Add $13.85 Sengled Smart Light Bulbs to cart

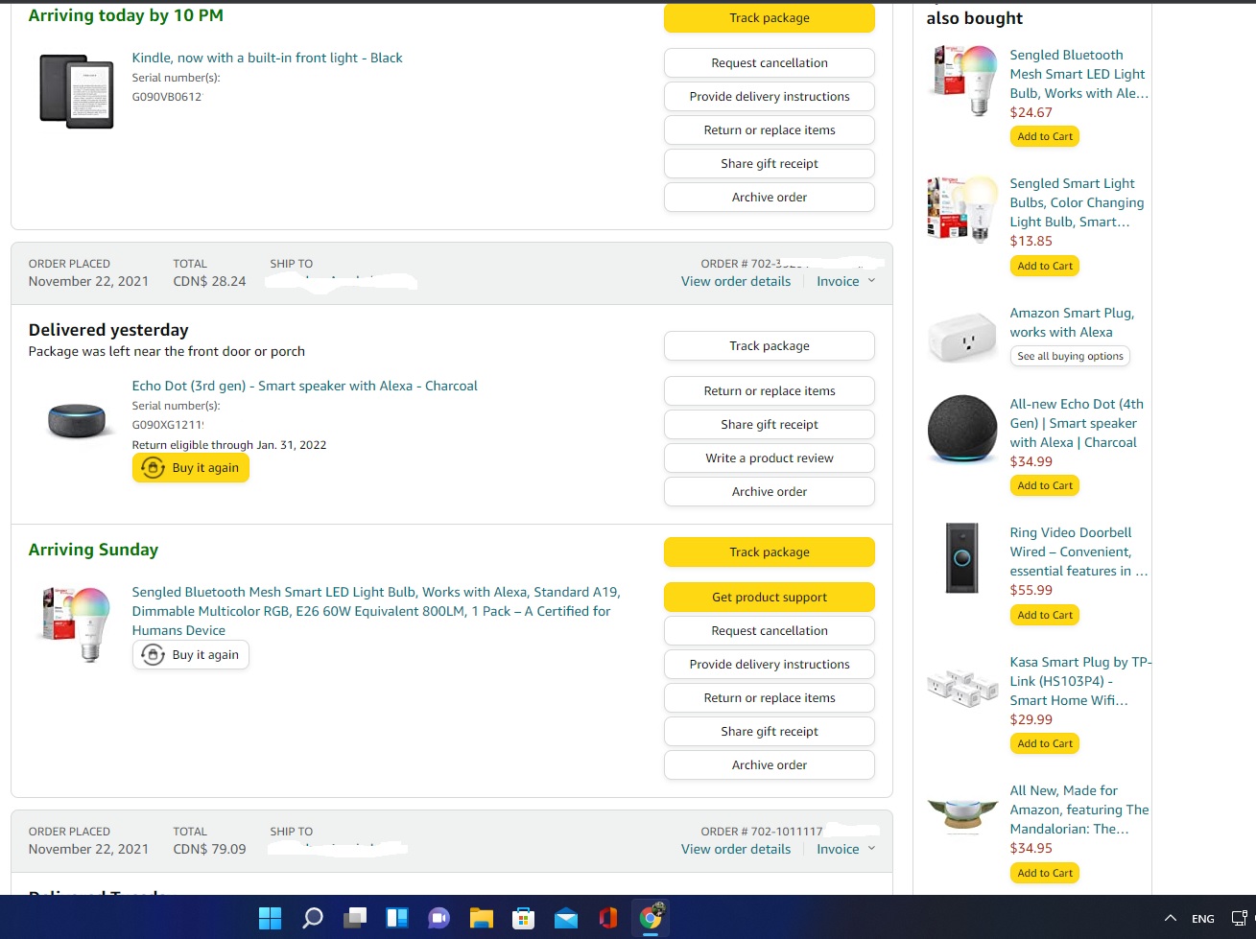point(1045,266)
